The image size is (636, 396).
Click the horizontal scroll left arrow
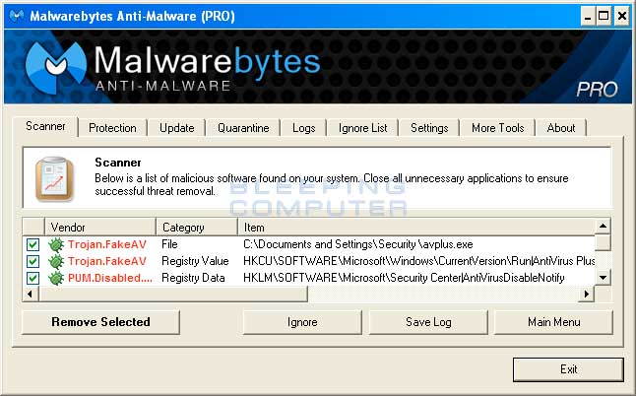(31, 294)
